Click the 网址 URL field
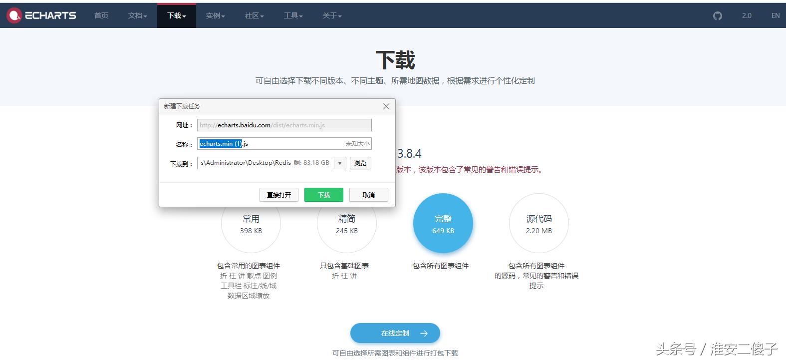 point(284,125)
